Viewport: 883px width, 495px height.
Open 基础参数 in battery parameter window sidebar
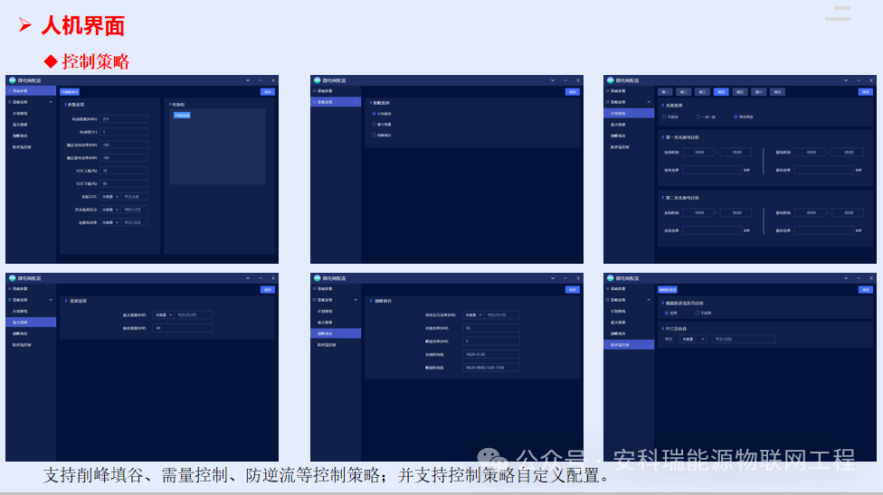point(31,91)
